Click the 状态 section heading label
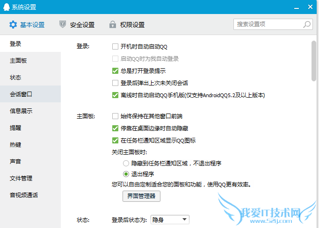Screen dimensions: 319x228 pos(83,220)
